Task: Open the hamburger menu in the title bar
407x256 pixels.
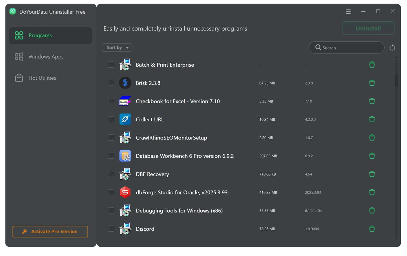Action: (x=348, y=11)
